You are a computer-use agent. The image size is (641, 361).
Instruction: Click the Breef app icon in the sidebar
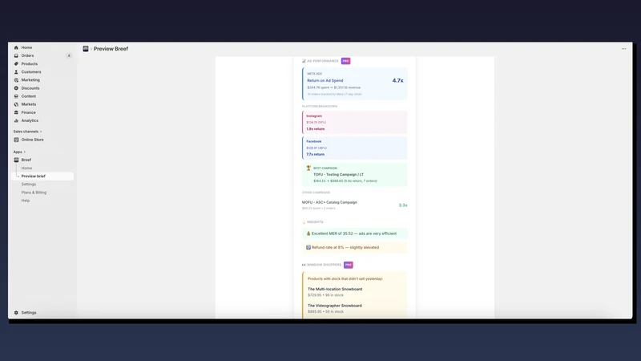[x=16, y=160]
